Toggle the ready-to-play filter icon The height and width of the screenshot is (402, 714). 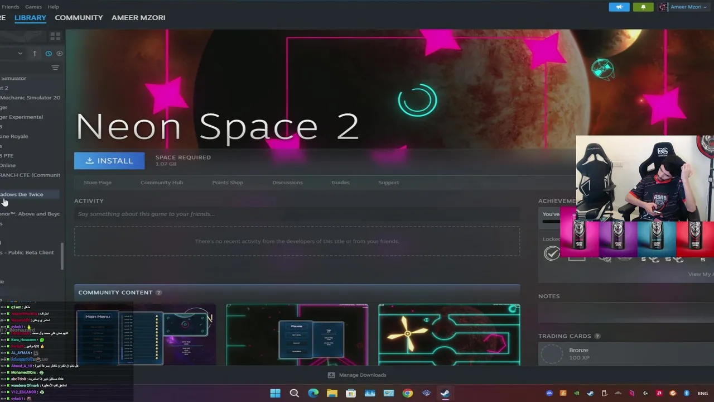coord(60,54)
